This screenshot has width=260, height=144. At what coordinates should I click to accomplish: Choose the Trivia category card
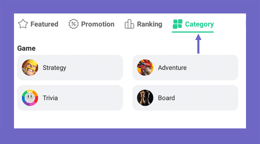tap(70, 98)
